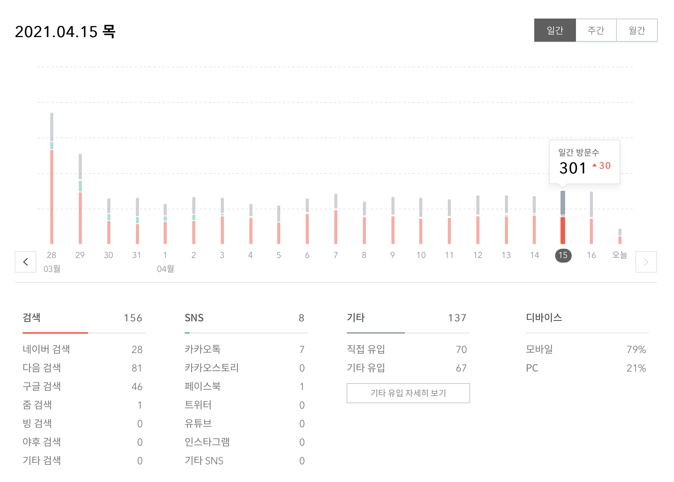Click the red increase indicator showing 30
Viewport: 674px width, 482px height.
(601, 166)
